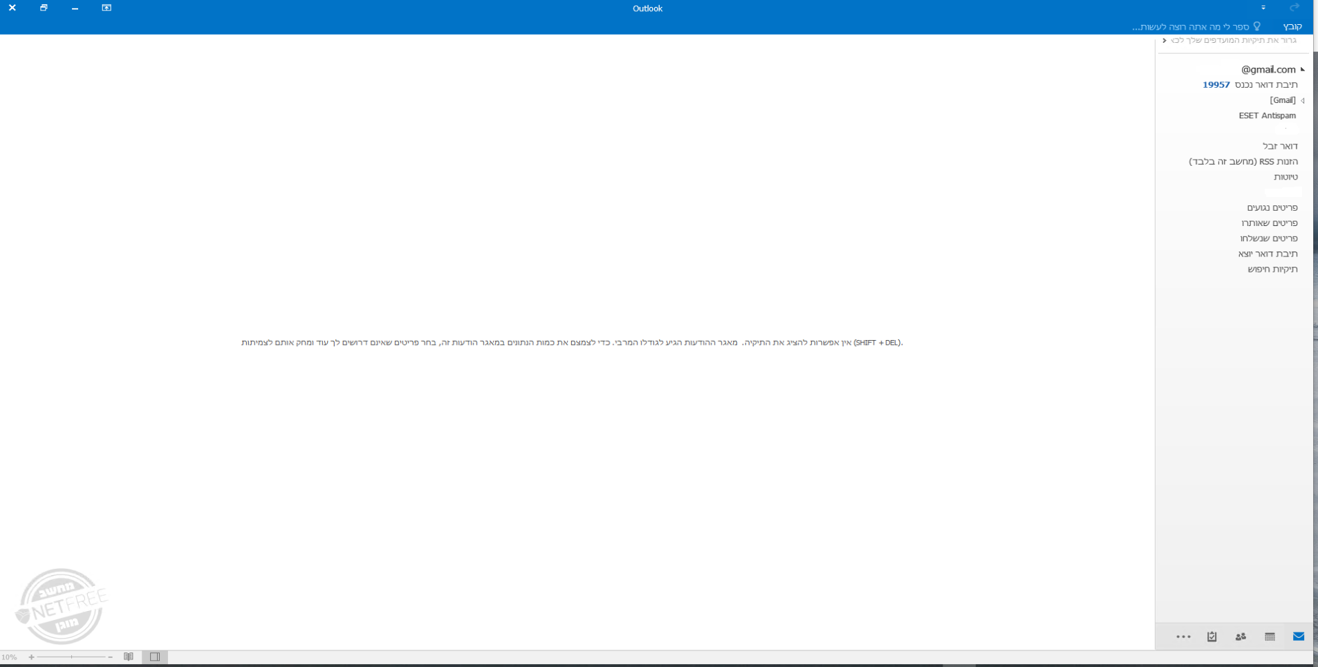Switch to Reading view in status bar

click(x=129, y=657)
